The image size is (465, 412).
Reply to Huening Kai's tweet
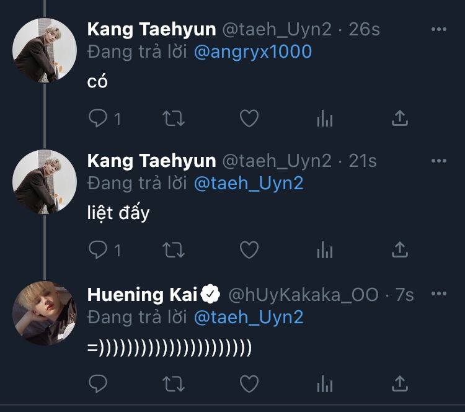(x=98, y=383)
